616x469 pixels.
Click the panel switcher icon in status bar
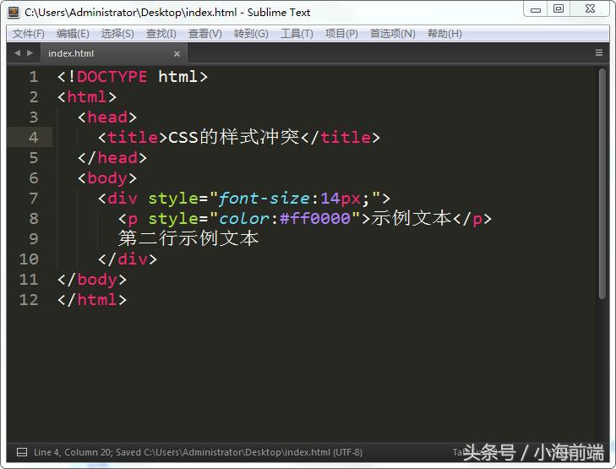click(x=22, y=452)
